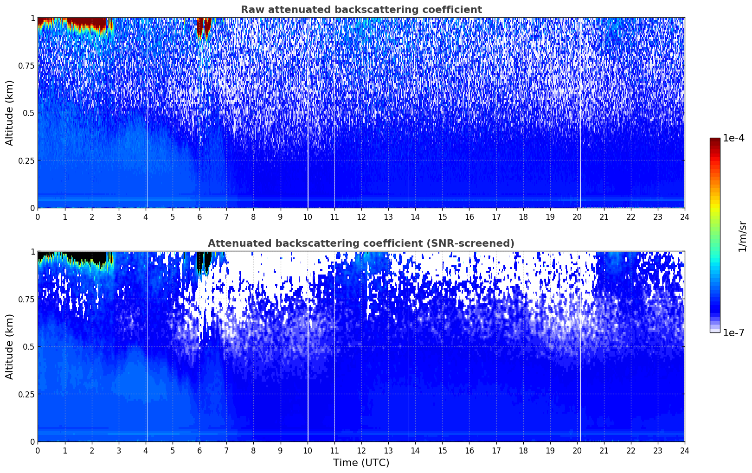The width and height of the screenshot is (752, 473).
Task: Click the '0.5' altitude tick on the SNR-screened plot
Action: 28,347
